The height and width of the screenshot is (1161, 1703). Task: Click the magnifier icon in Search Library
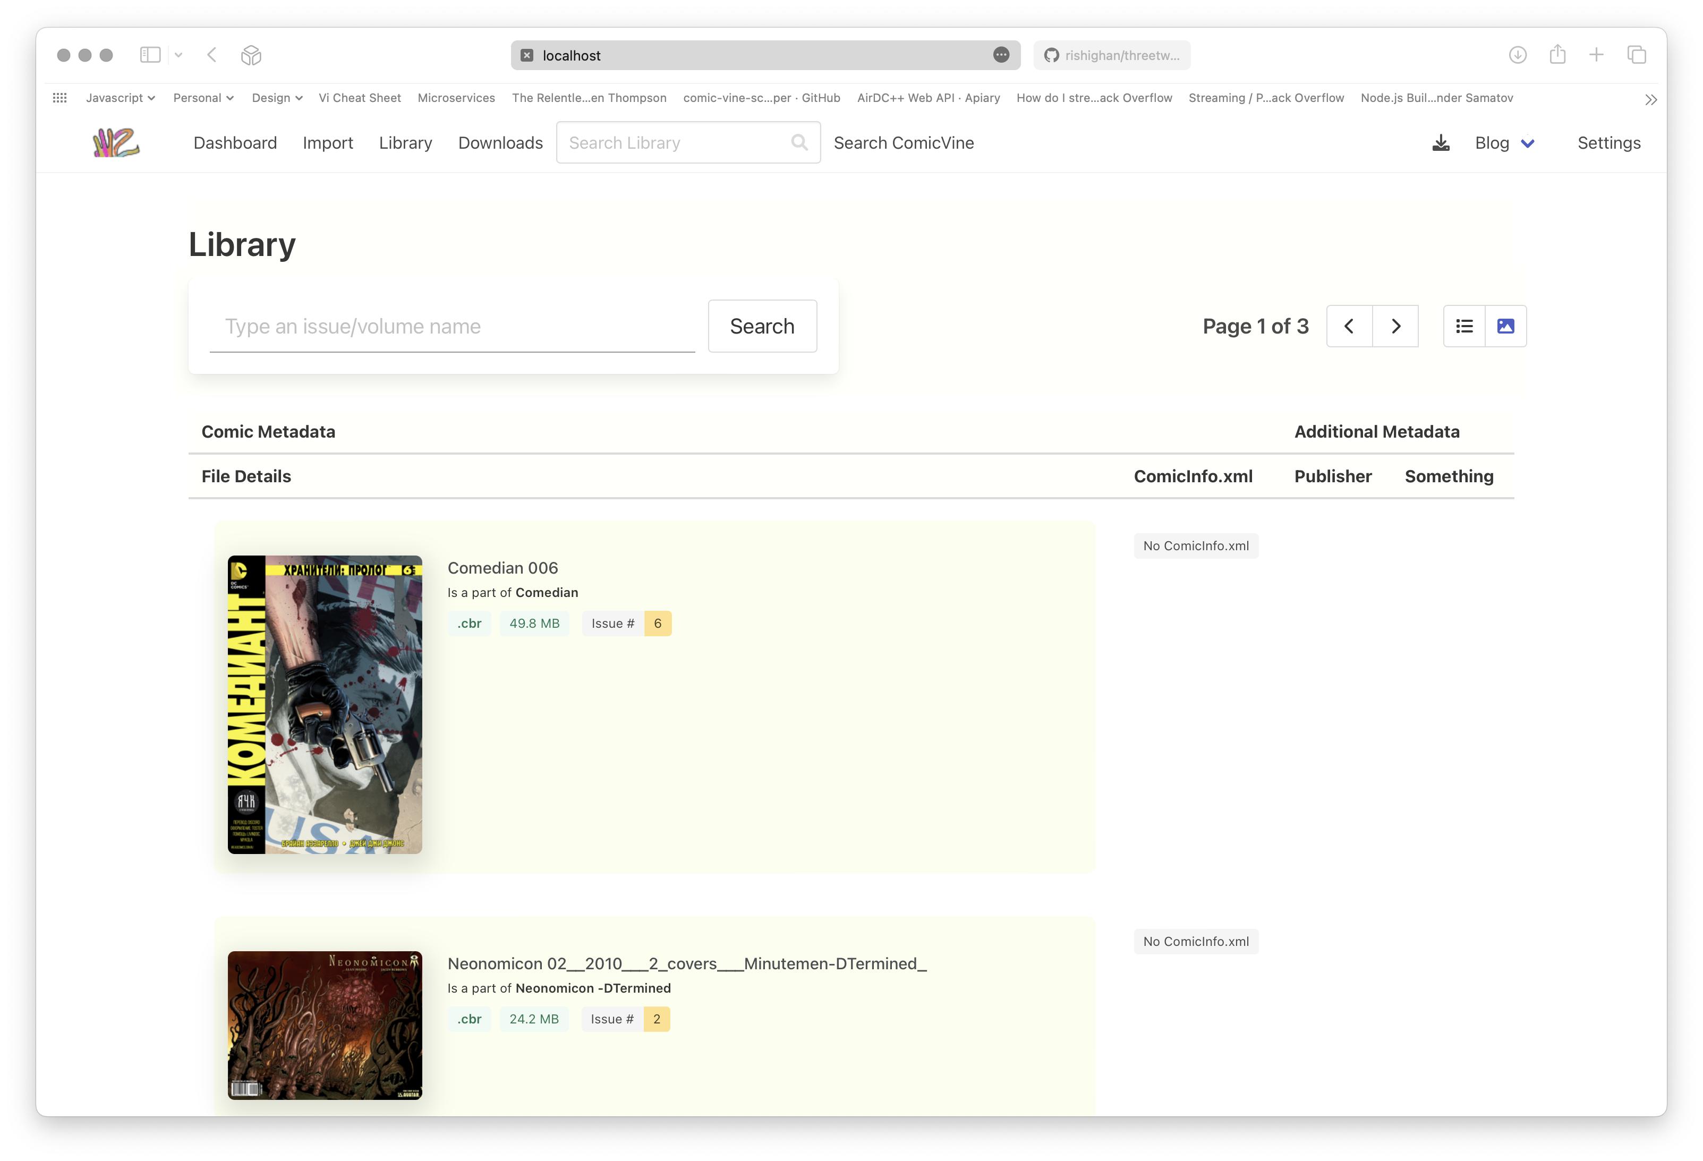point(799,143)
